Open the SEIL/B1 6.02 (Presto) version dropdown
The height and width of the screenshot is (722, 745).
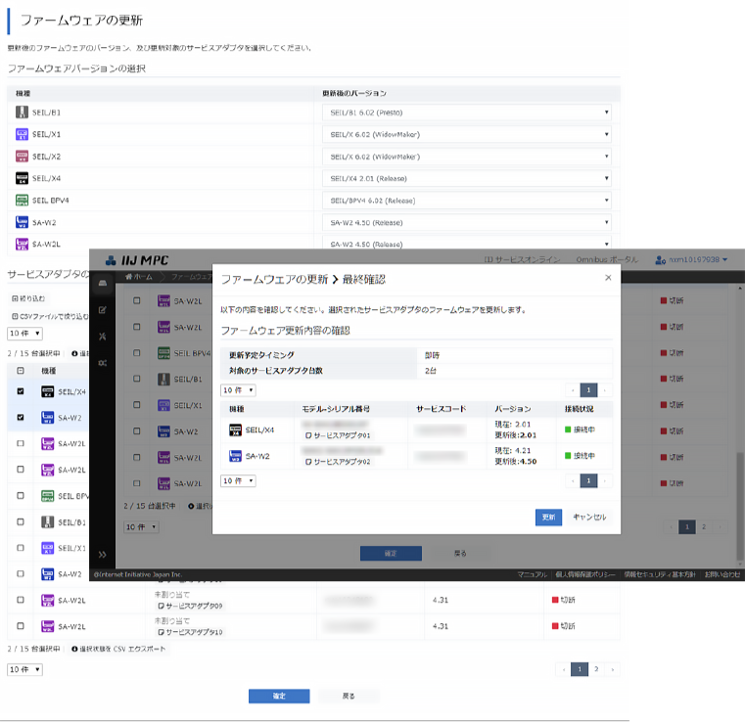(x=469, y=113)
